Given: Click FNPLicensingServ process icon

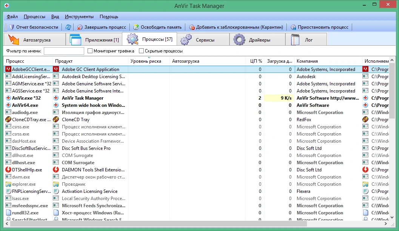Looking at the screenshot, I should coord(8,191).
